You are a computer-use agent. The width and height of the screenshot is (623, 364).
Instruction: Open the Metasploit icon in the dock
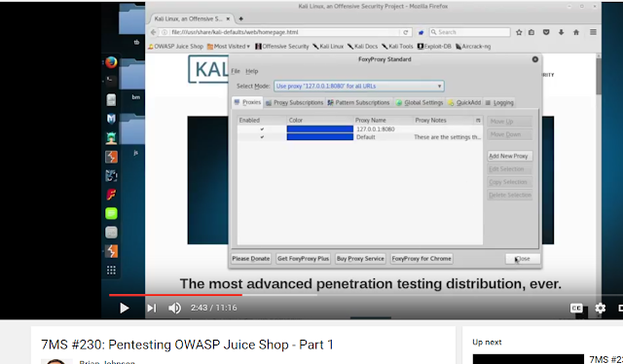[x=111, y=119]
